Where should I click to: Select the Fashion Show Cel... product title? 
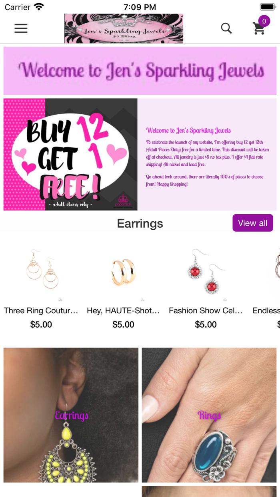tap(206, 310)
